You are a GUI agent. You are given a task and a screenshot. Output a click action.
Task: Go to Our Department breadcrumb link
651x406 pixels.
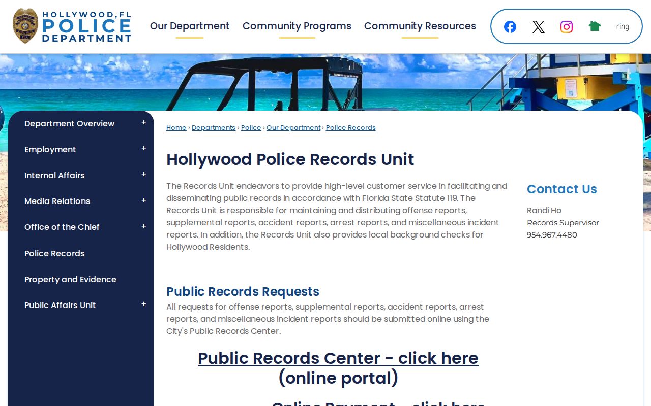click(x=293, y=128)
